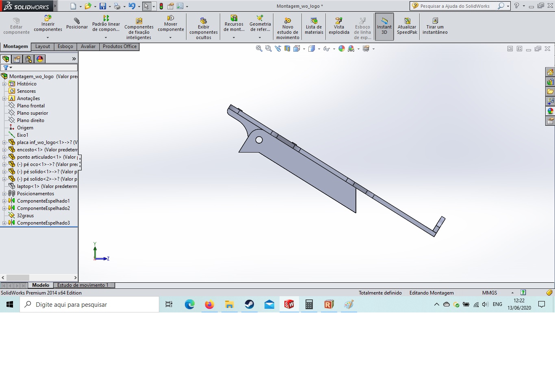Expand the Posicionamentos folder

pyautogui.click(x=4, y=194)
